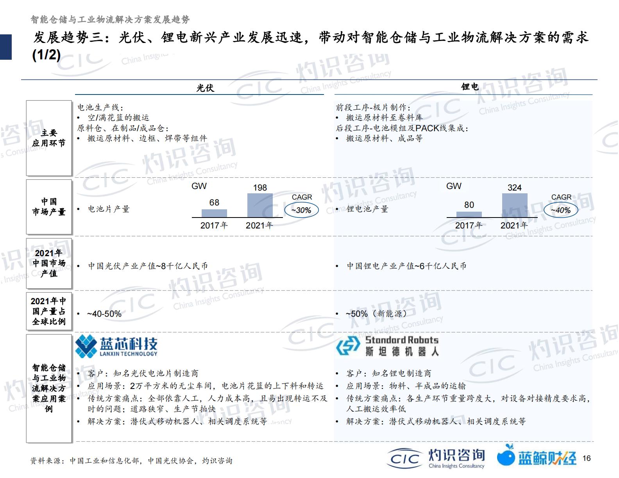Click the text ~40-50%
This screenshot has width=619, height=478.
click(104, 314)
